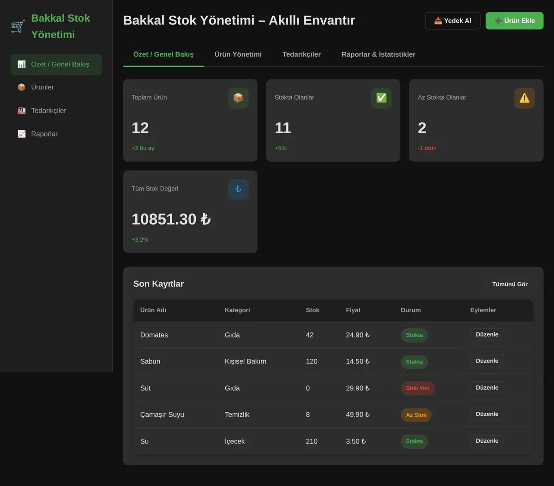554x486 pixels.
Task: Switch to the Tedarikçiler tab
Action: pyautogui.click(x=301, y=54)
